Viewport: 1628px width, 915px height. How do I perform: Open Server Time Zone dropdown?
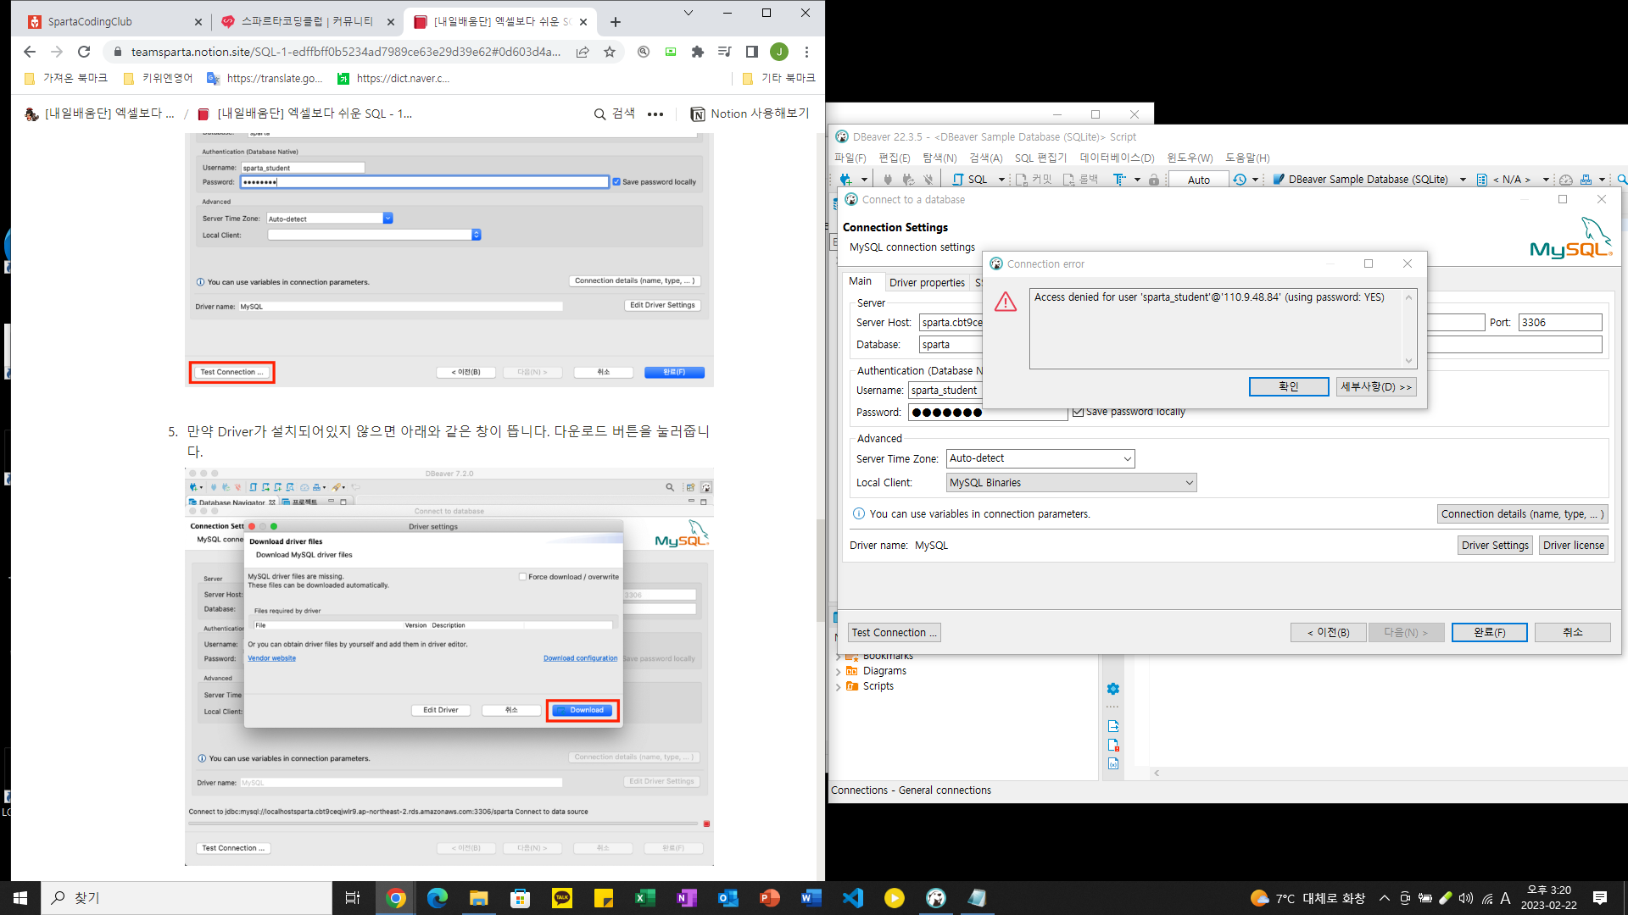1040,458
